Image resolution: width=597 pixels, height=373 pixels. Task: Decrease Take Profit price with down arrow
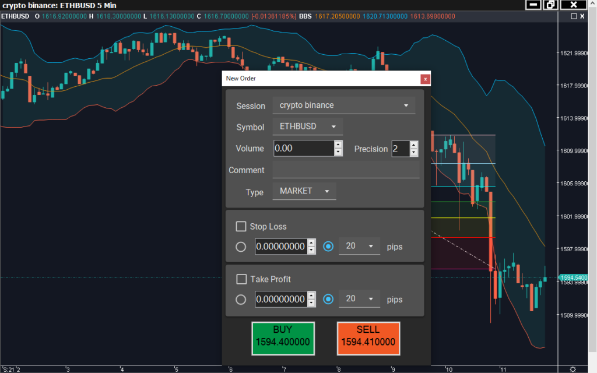coord(311,303)
